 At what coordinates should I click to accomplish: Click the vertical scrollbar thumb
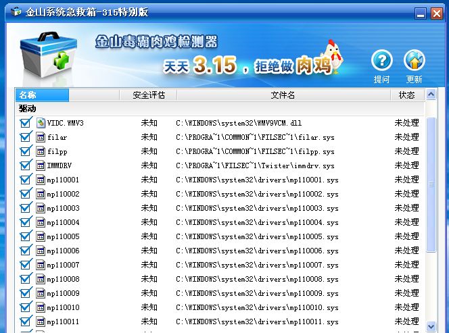(x=431, y=185)
